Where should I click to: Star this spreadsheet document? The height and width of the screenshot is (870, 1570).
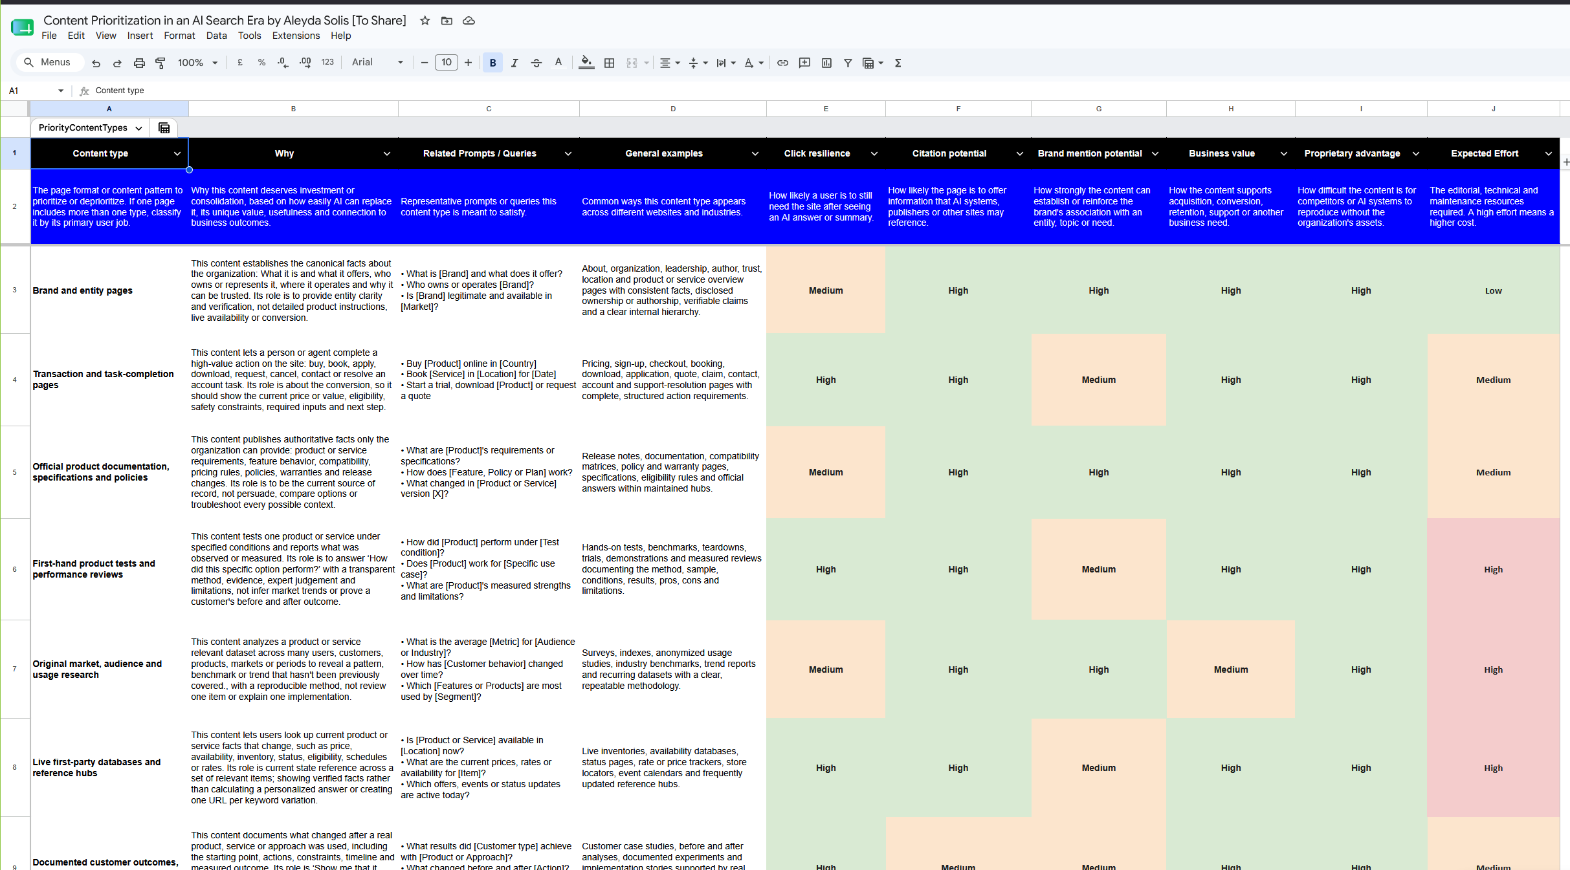point(425,21)
